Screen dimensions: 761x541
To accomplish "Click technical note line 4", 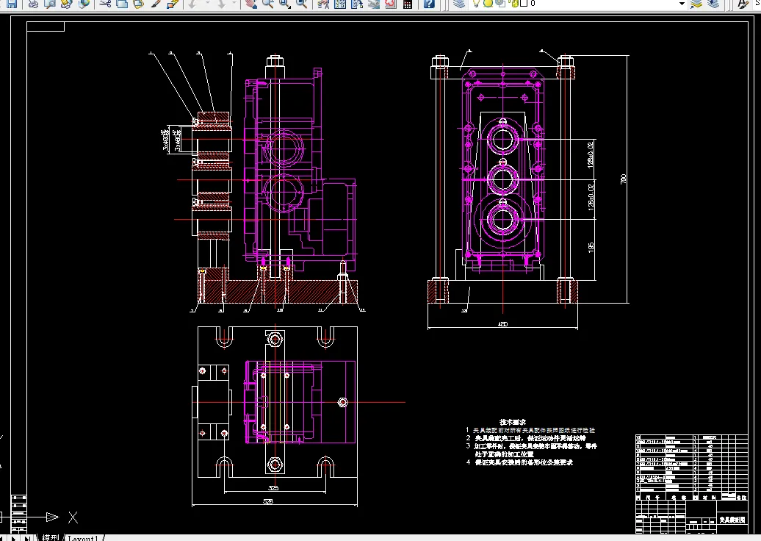I will point(519,462).
